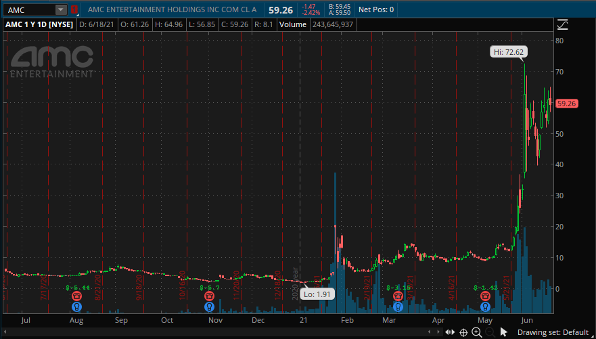Open the Drawing set: Default menu
The height and width of the screenshot is (339, 596).
pyautogui.click(x=553, y=332)
